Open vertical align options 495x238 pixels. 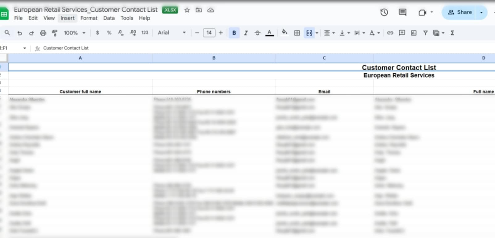(x=344, y=33)
